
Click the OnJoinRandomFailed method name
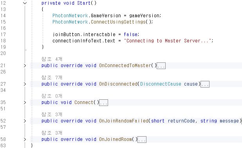tap(124, 121)
